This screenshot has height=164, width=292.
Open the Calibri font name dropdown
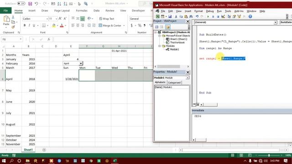(x=47, y=19)
